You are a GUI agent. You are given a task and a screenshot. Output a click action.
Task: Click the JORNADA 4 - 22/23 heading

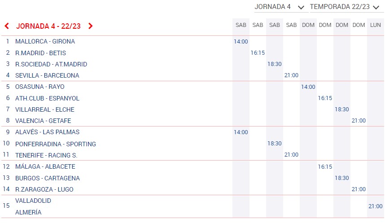click(48, 26)
